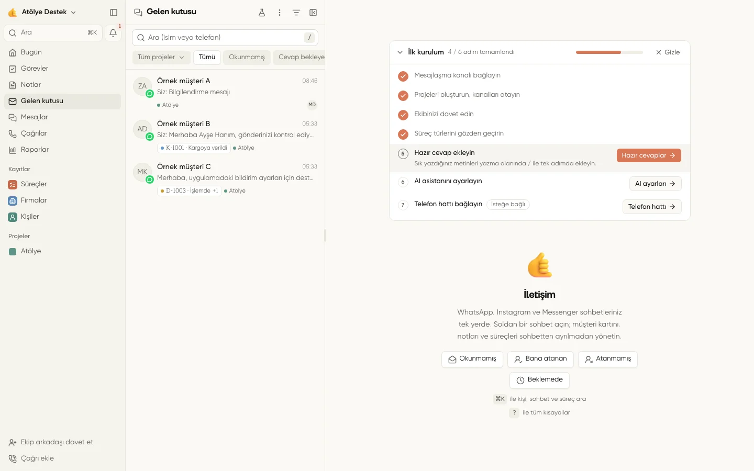Toggle the side panel layout icon in the inbox header
Screen dimensions: 754x471
click(313, 13)
